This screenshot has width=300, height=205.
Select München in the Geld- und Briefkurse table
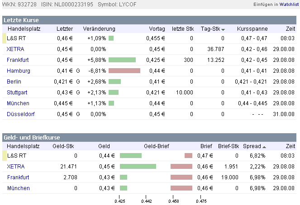click(18, 188)
